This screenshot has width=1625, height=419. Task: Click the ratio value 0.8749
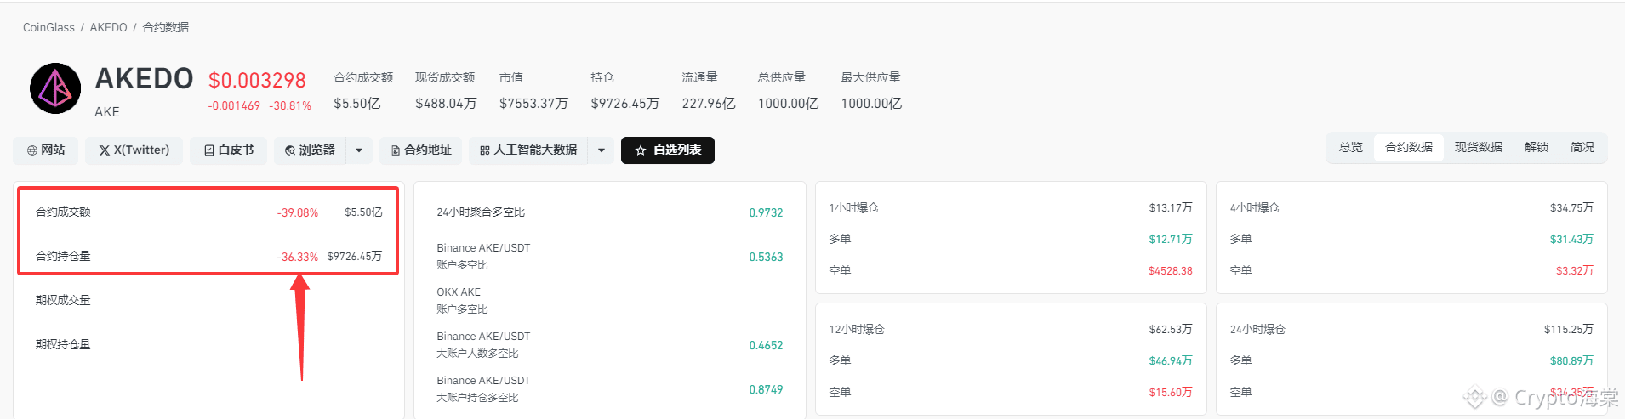[x=766, y=389]
